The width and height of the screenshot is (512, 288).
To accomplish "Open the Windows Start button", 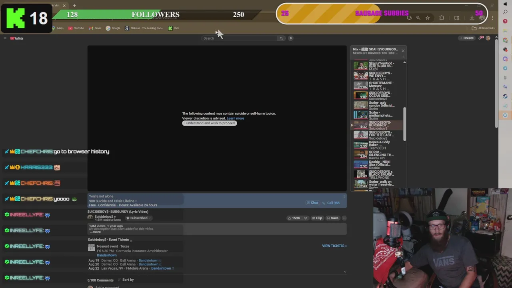I will click(x=505, y=4).
